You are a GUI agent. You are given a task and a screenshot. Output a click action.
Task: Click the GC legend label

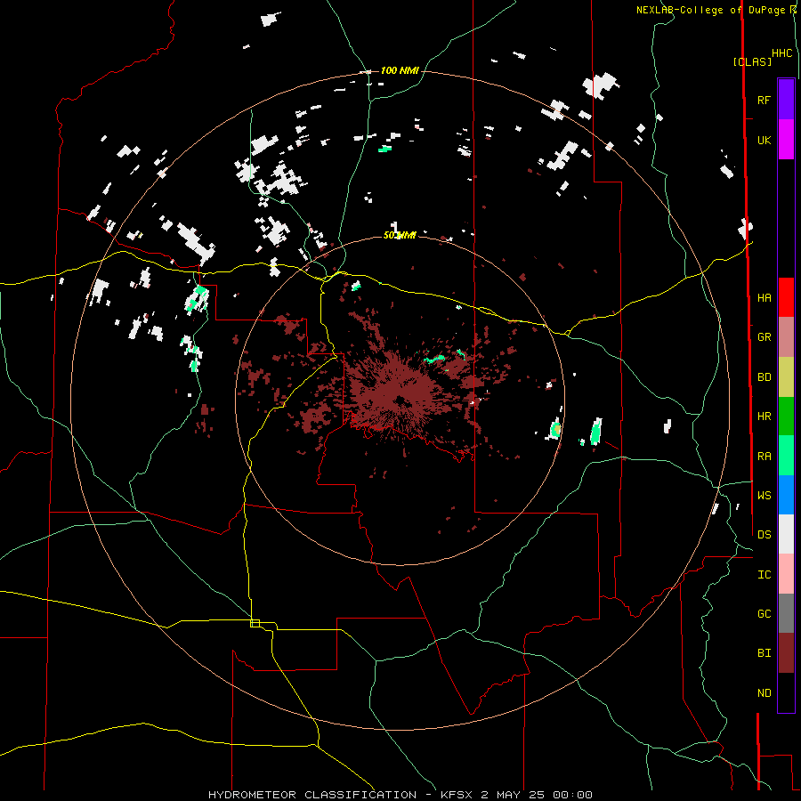point(764,613)
